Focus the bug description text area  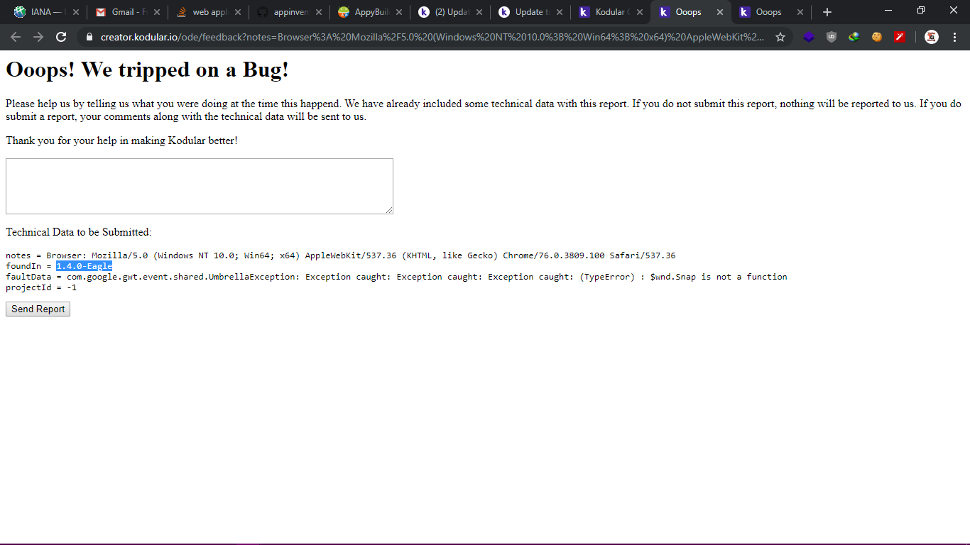(x=199, y=186)
